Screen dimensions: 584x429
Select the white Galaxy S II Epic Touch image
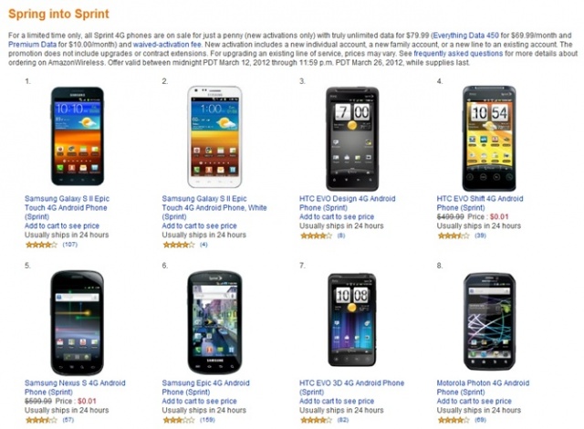pyautogui.click(x=214, y=137)
